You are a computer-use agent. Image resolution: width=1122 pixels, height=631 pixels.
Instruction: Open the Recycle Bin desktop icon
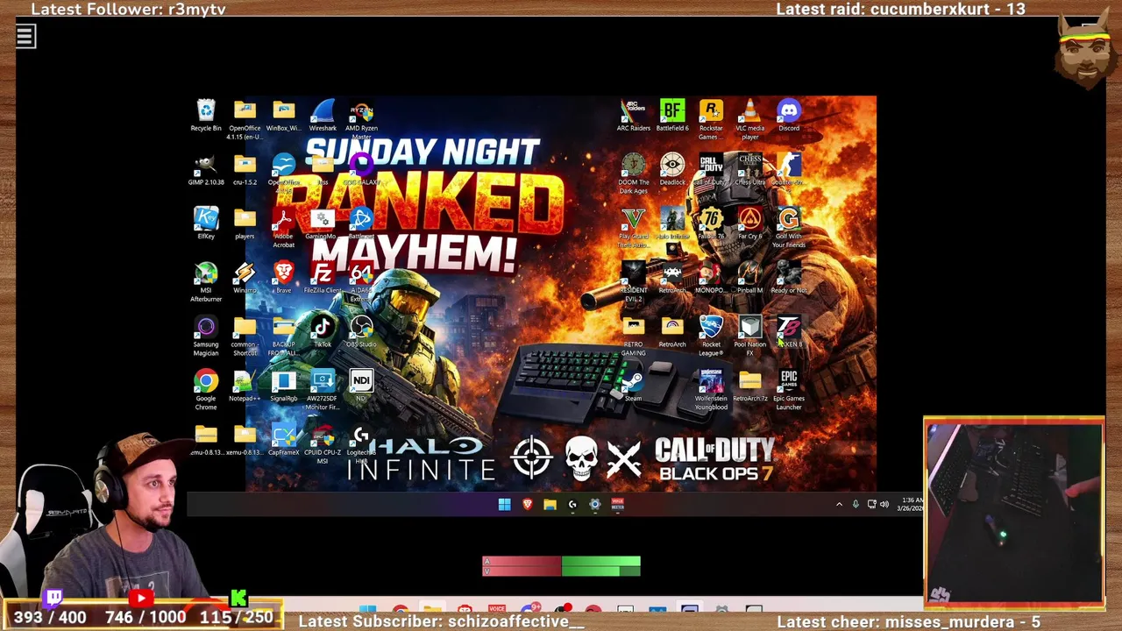click(206, 116)
